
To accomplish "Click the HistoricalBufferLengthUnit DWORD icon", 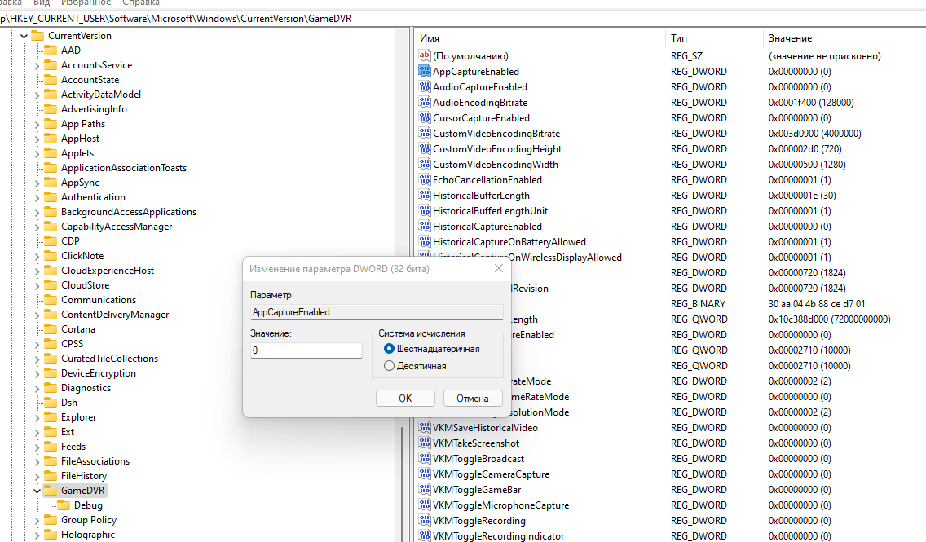I will click(424, 210).
